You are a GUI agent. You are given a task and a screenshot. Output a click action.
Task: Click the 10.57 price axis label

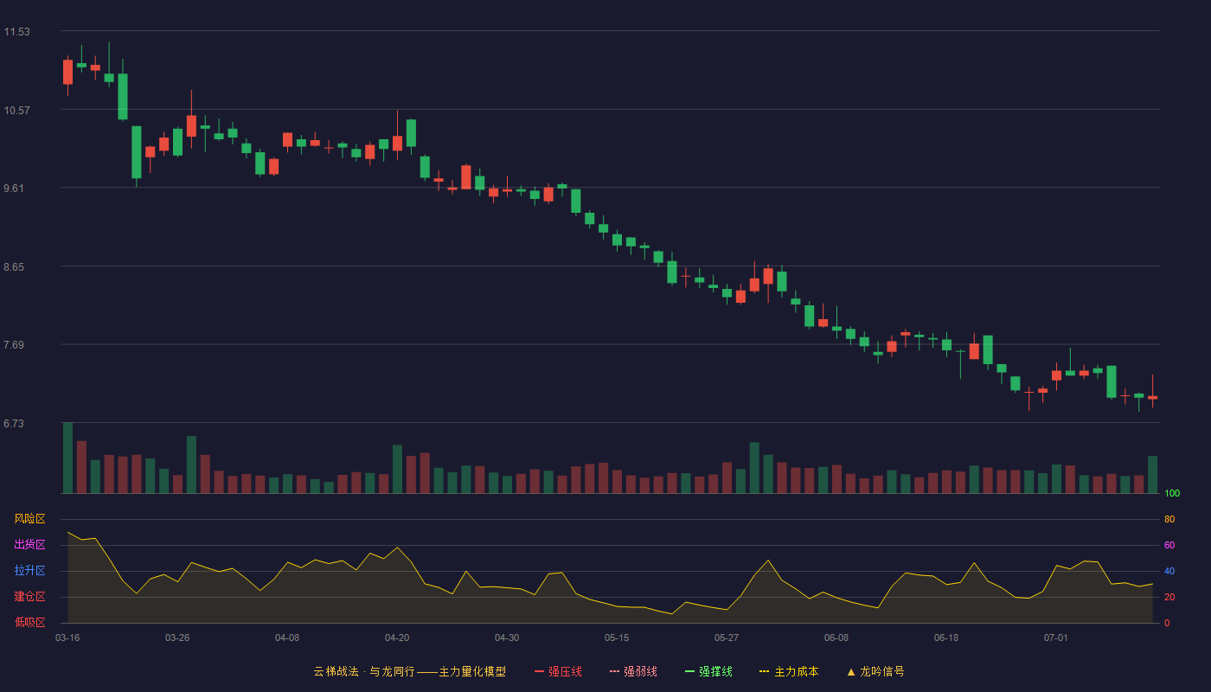coord(16,111)
